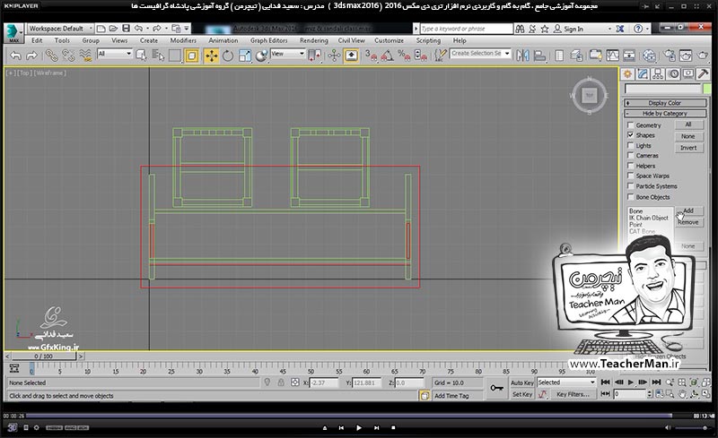The width and height of the screenshot is (718, 438).
Task: Click the Pan View hand icon
Action: tap(682, 393)
